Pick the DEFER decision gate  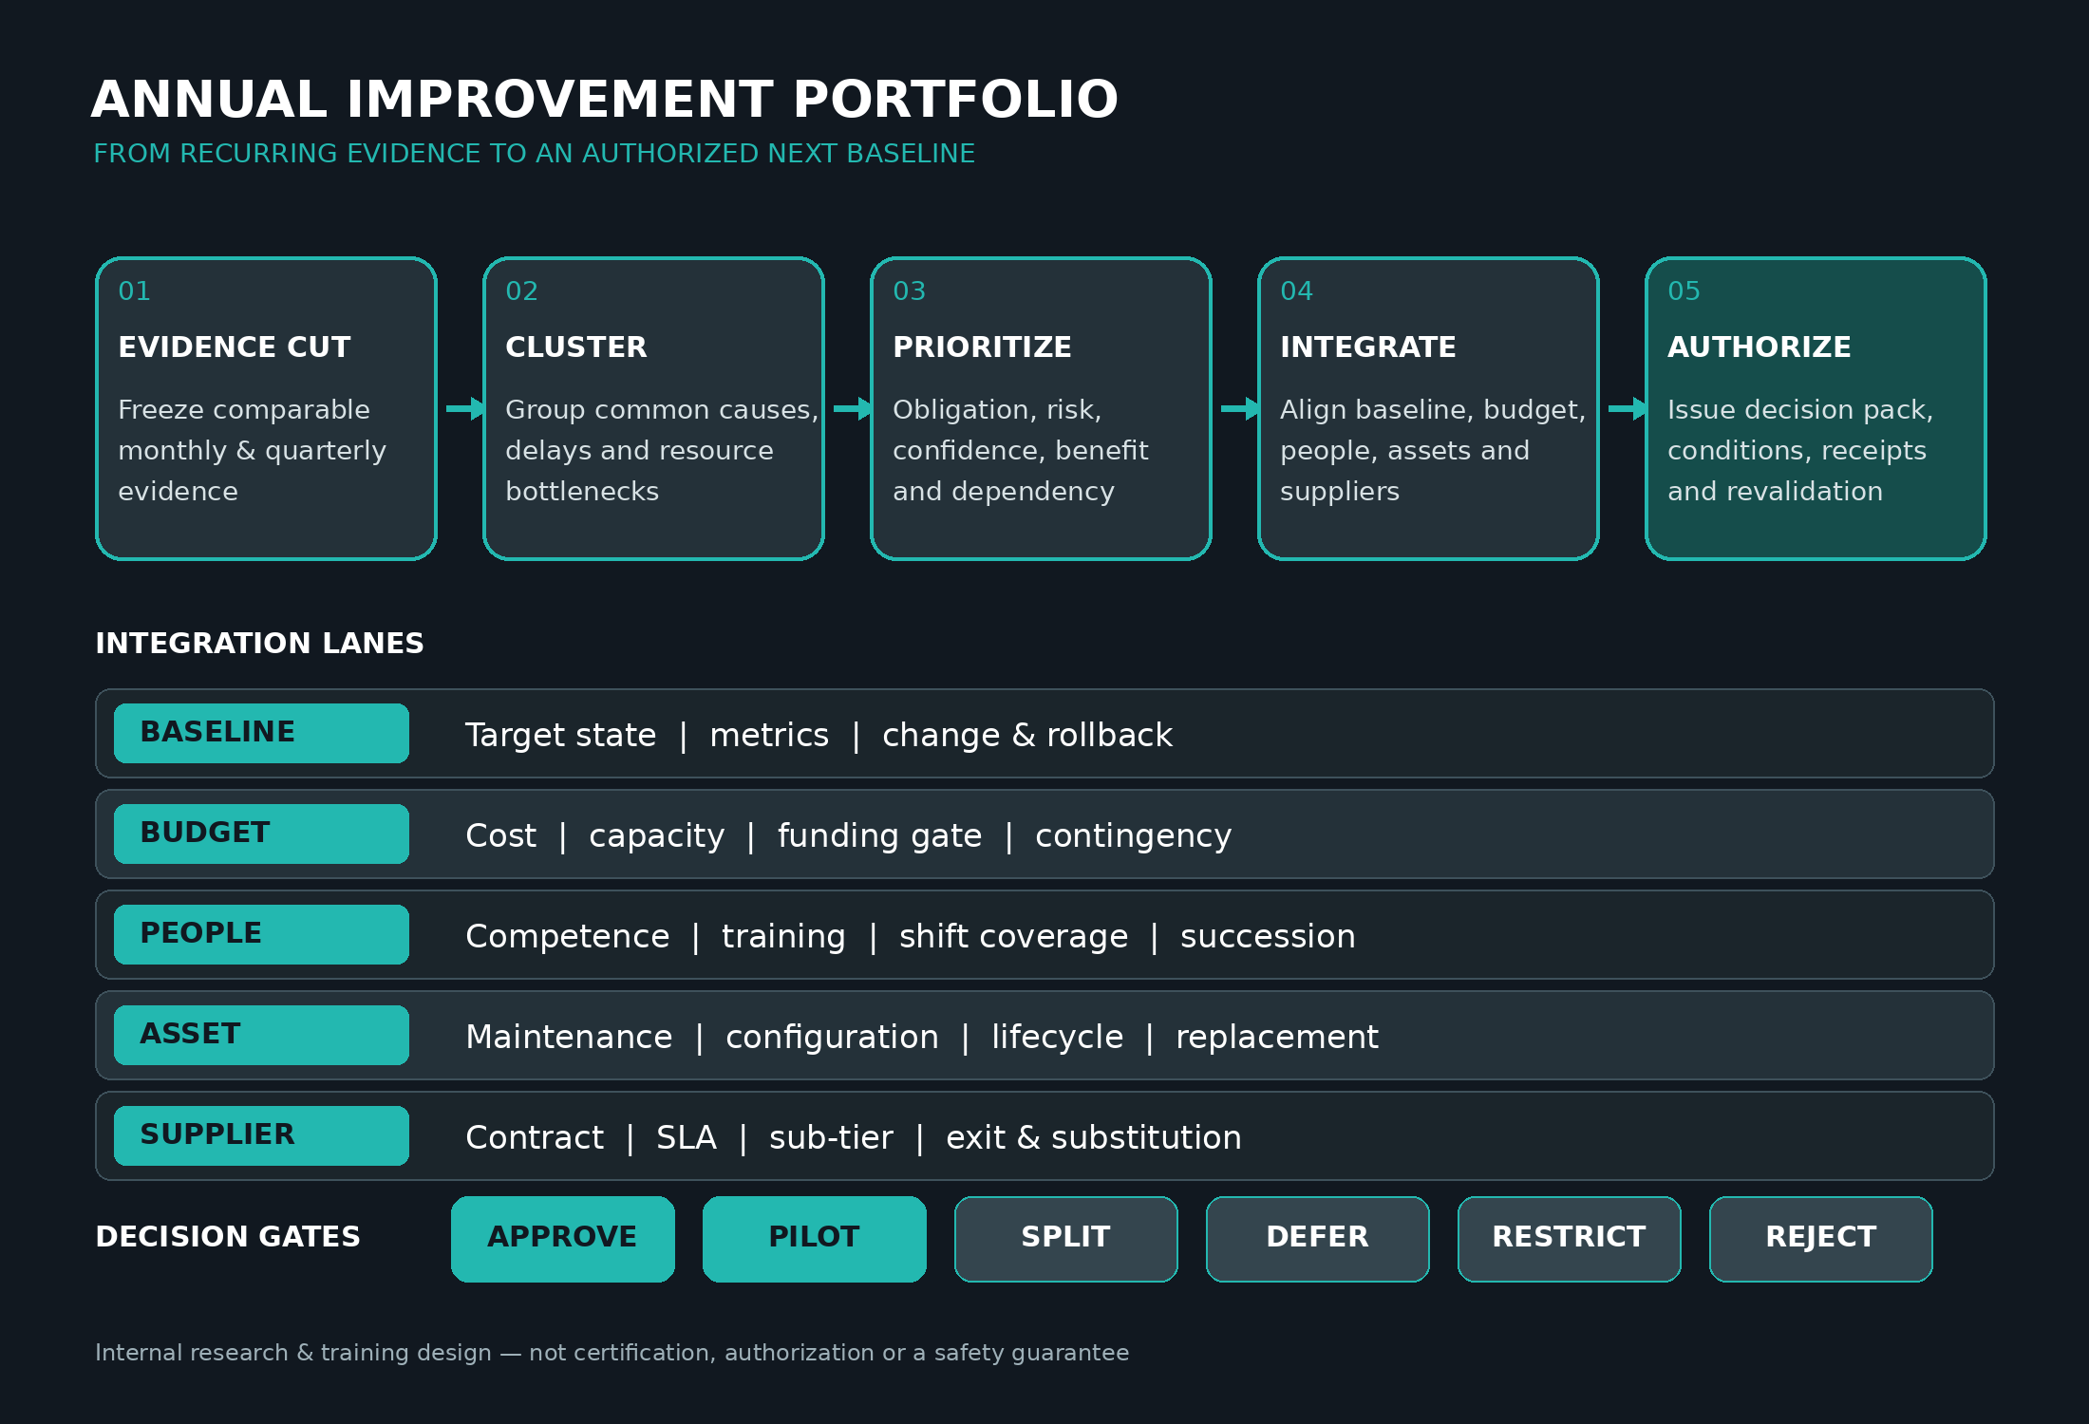(x=1318, y=1239)
